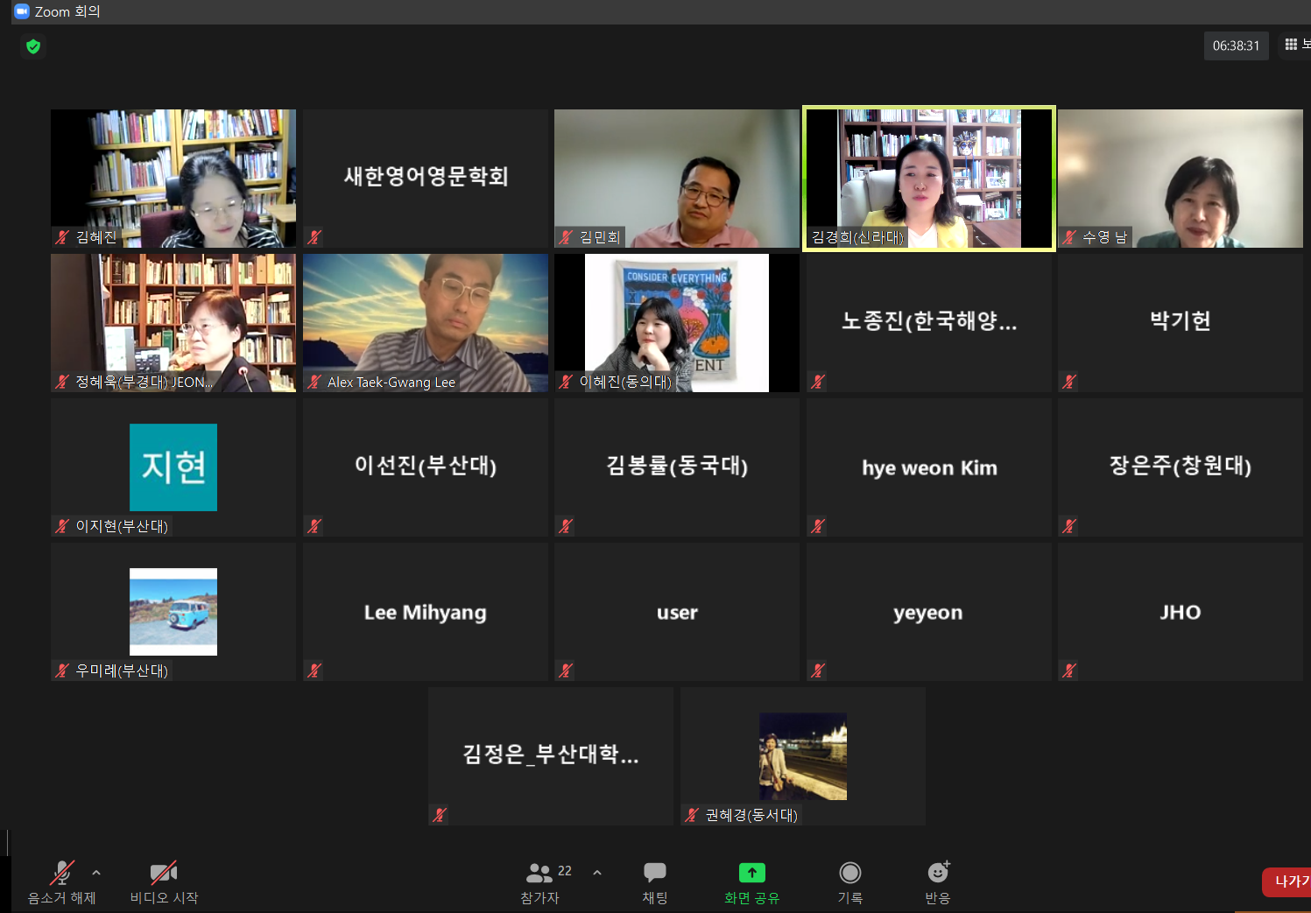Turn on camera with 비디오 시작
1311x913 pixels.
[x=164, y=873]
